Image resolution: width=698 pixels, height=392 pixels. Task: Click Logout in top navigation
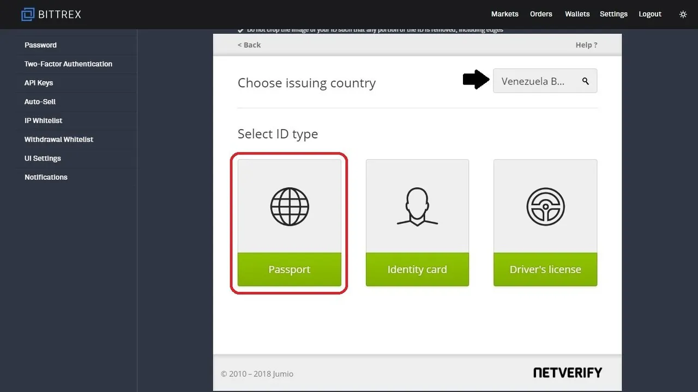coord(650,14)
